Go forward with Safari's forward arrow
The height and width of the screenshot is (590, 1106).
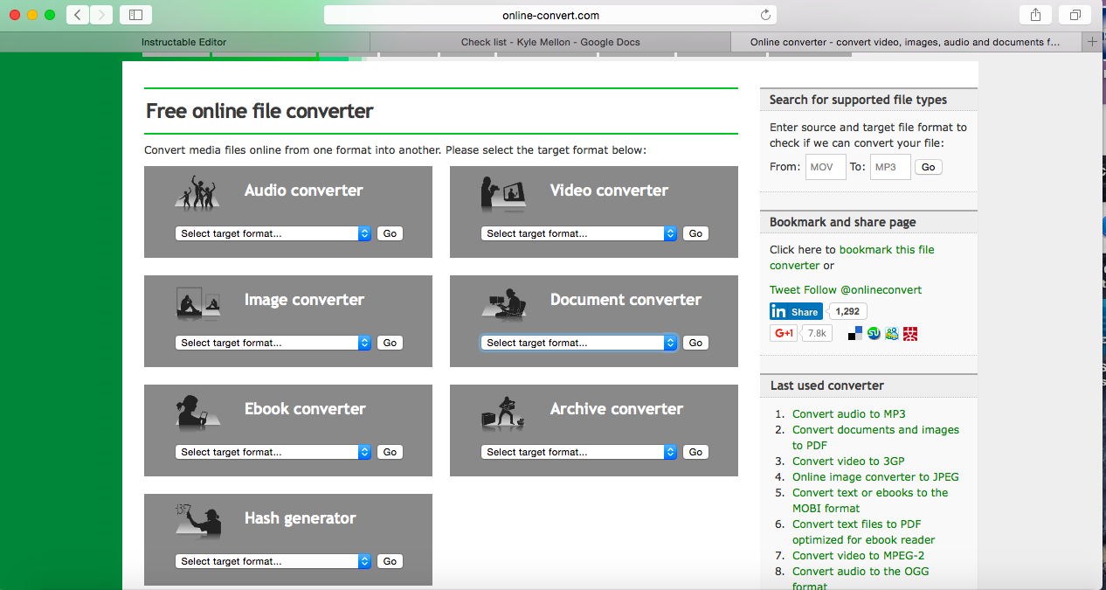(101, 15)
